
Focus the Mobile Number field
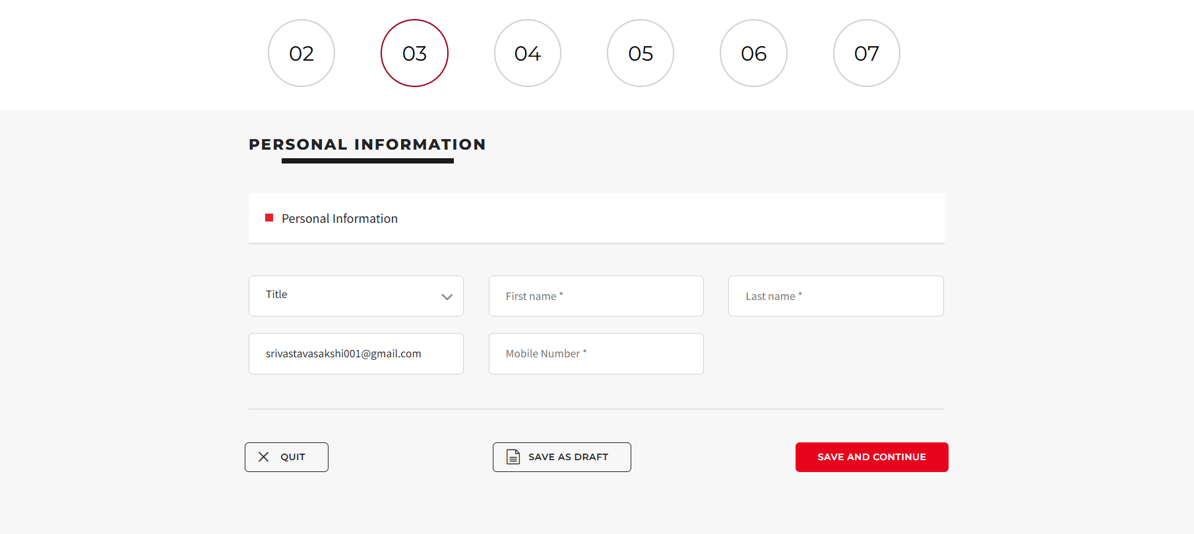pos(596,353)
